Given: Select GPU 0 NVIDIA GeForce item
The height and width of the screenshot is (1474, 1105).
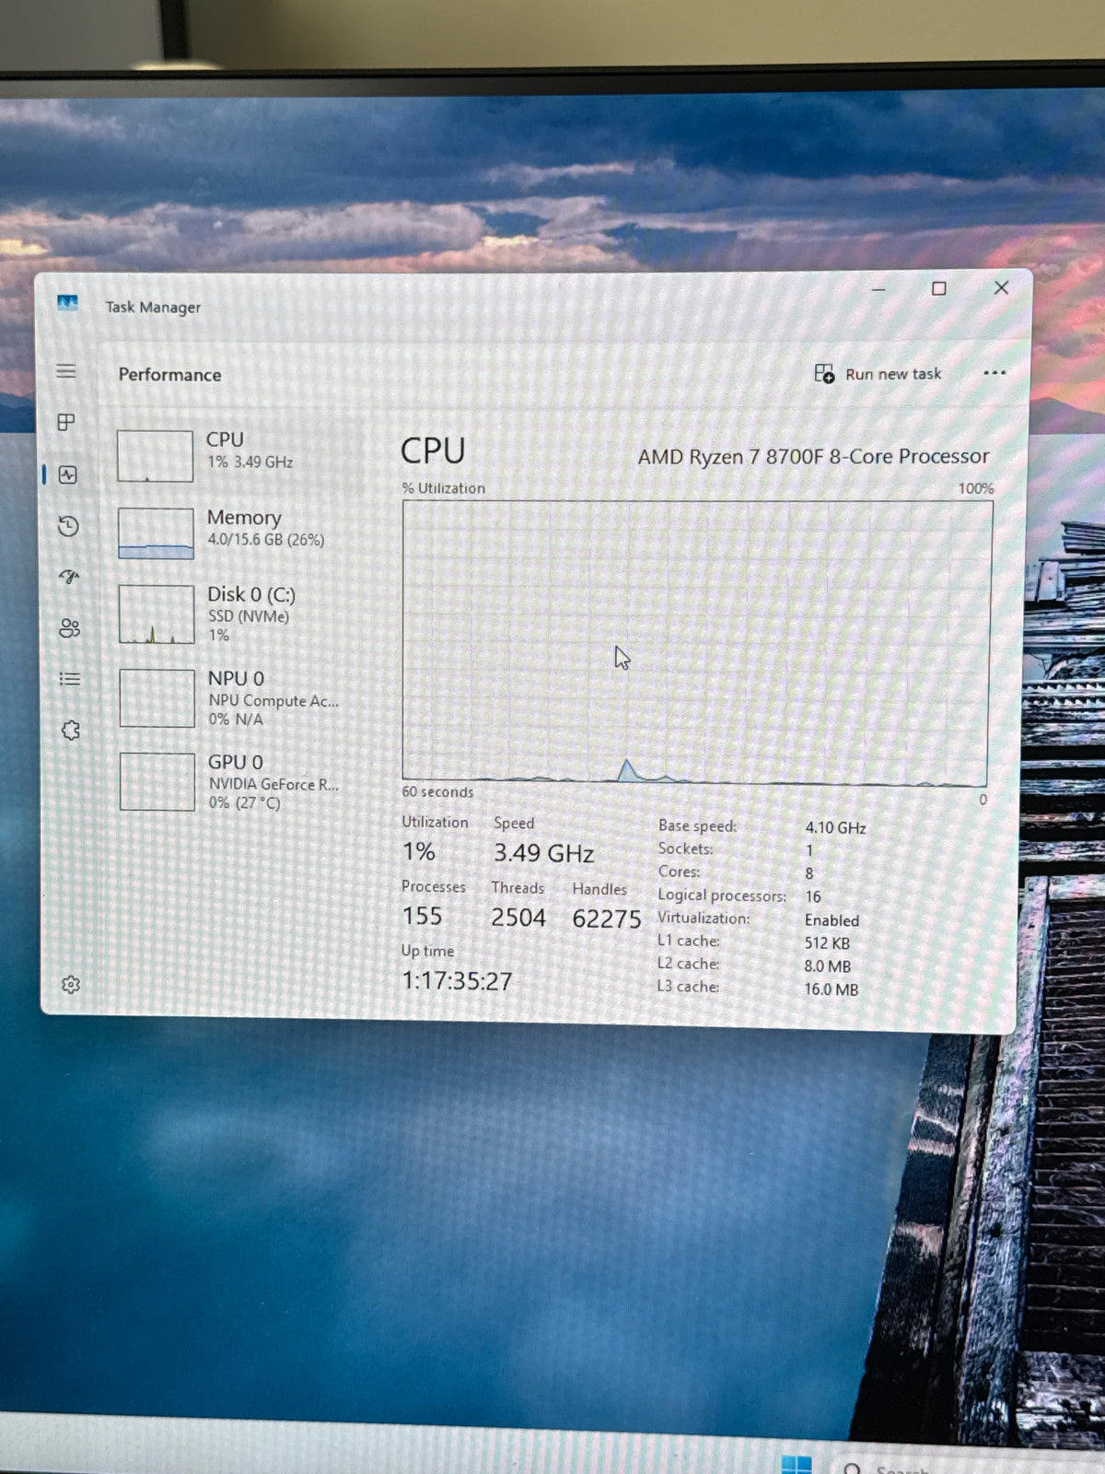Looking at the screenshot, I should tap(238, 781).
